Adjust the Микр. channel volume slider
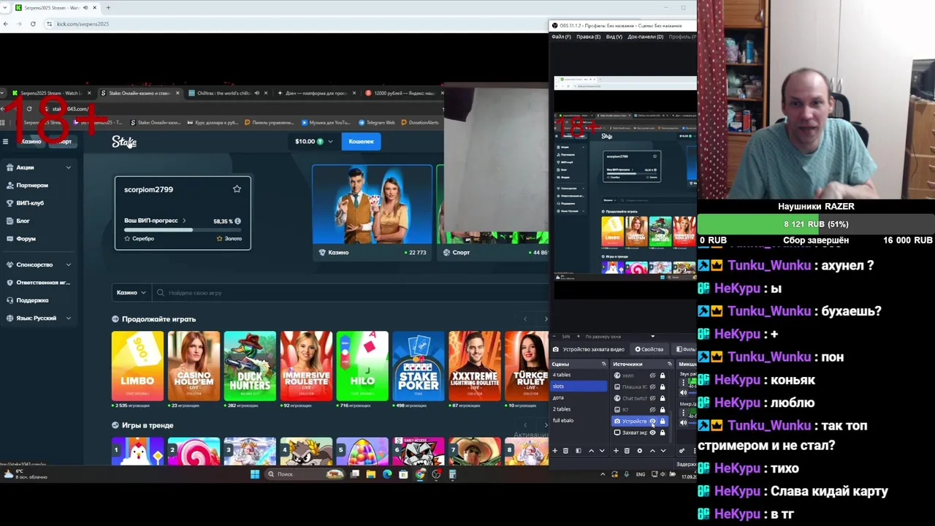Screen dimensions: 935x526 click(x=692, y=422)
